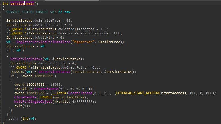Click the WaitForSingleObject call
The height and width of the screenshot is (124, 221).
[x=33, y=102]
